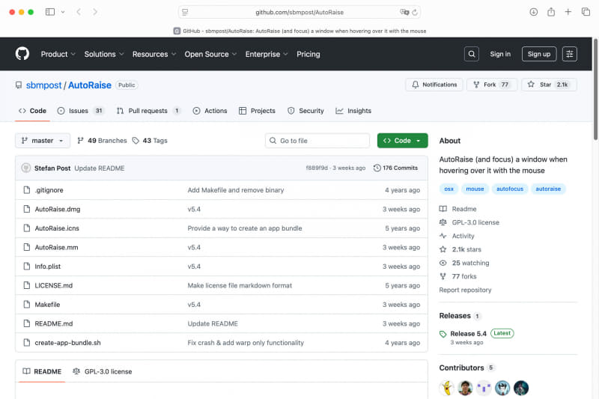
Task: Expand the Enterprise menu
Action: tap(267, 54)
